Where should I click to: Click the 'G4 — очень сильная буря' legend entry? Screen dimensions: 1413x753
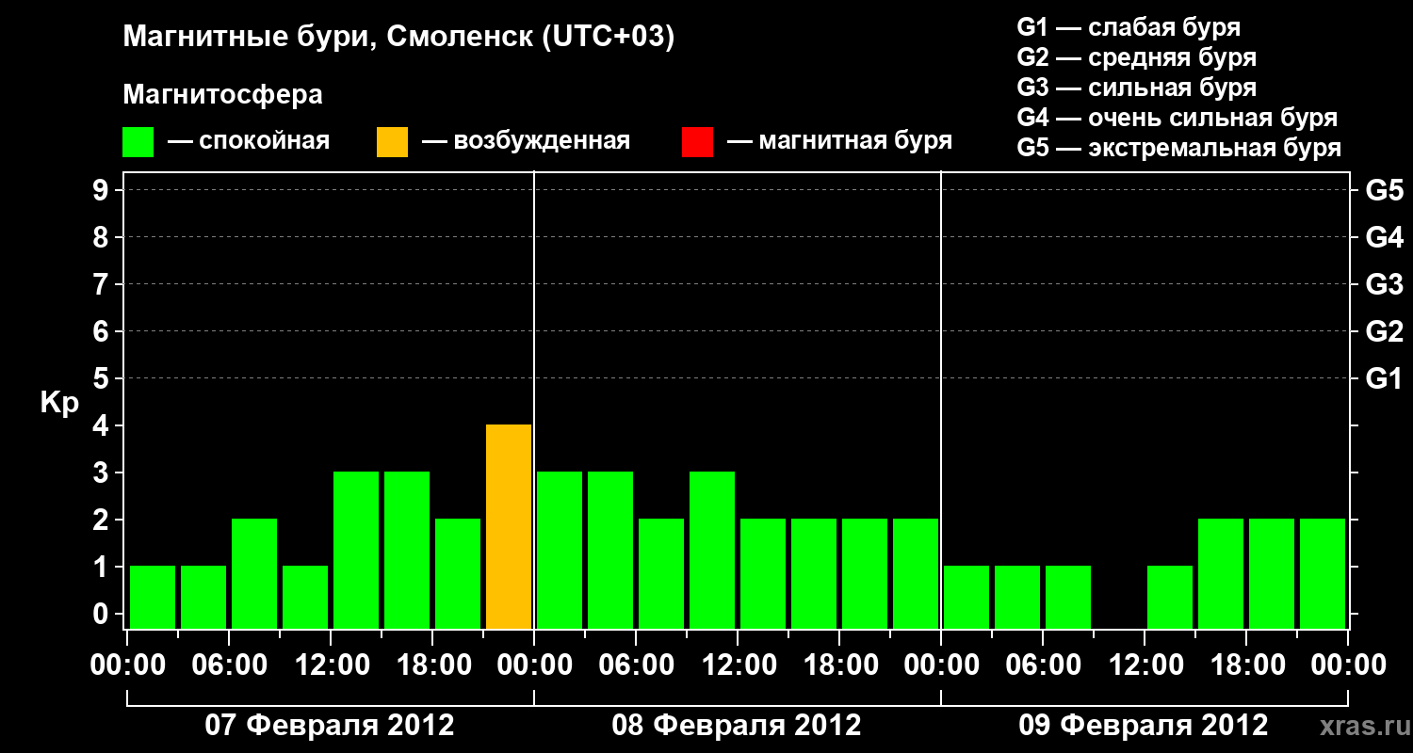1177,118
